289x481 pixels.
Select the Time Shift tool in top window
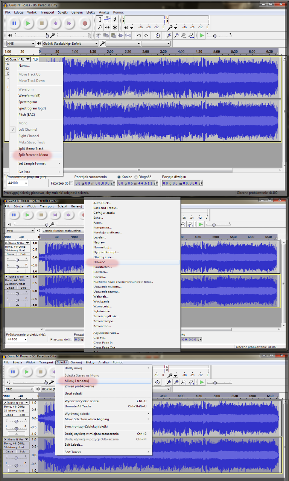(x=107, y=27)
